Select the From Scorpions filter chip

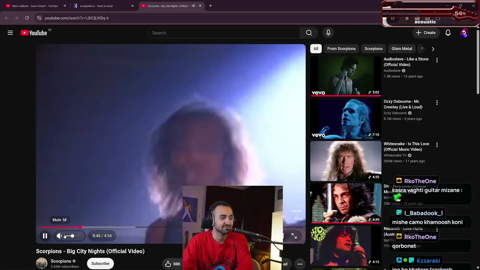tap(341, 49)
